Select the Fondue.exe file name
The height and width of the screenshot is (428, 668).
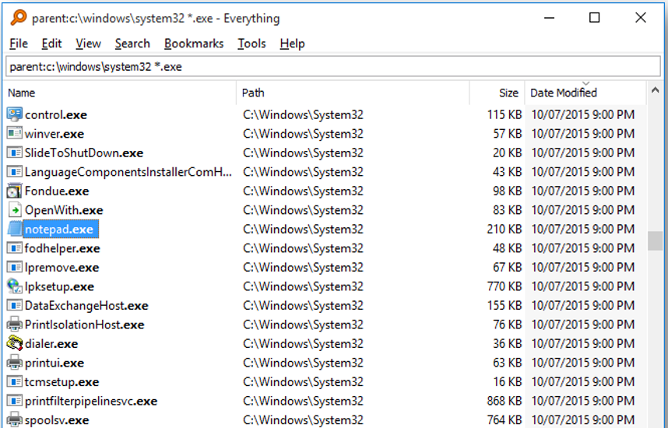pyautogui.click(x=57, y=191)
